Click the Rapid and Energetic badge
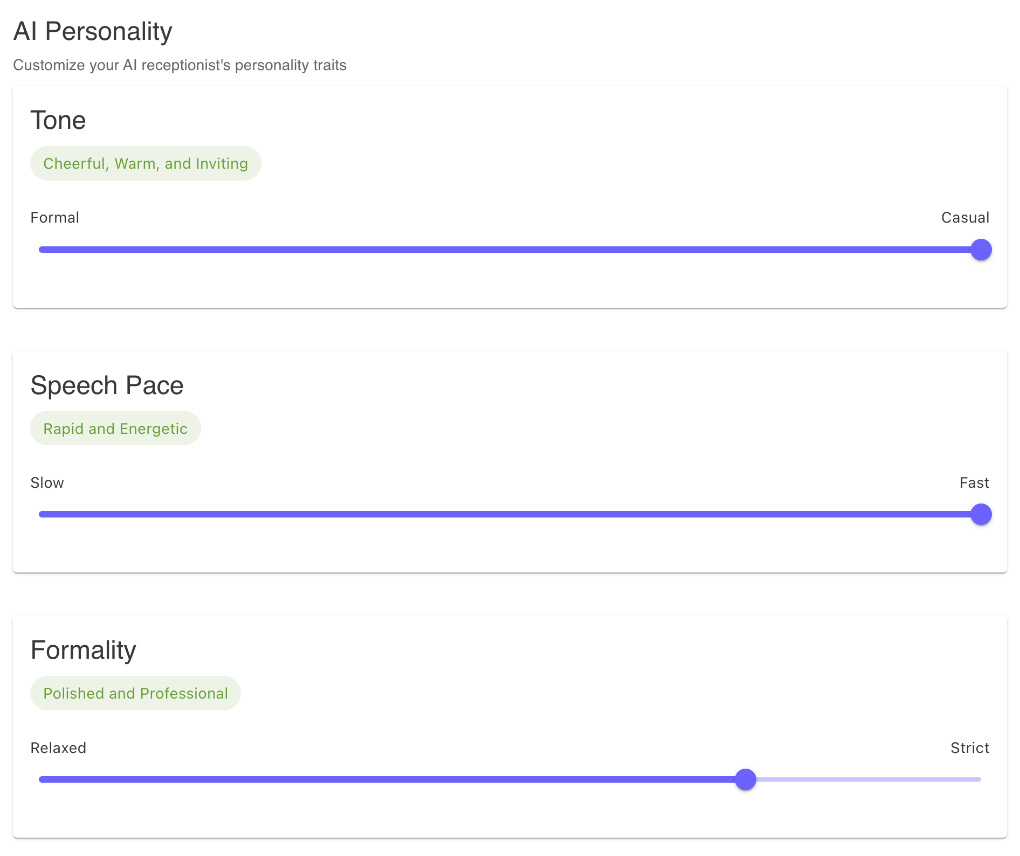 pos(115,428)
